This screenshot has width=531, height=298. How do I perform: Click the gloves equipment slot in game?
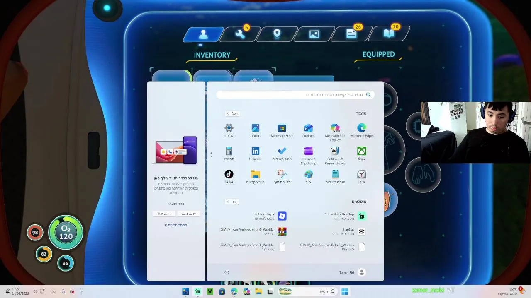point(423,175)
